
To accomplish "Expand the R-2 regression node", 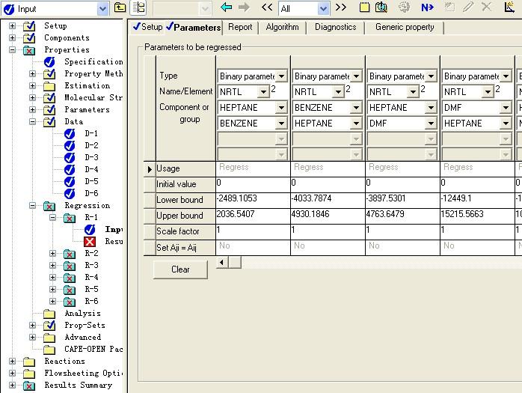I will 53,254.
